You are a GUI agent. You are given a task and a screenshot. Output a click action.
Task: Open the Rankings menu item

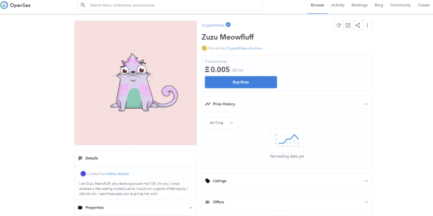(359, 5)
